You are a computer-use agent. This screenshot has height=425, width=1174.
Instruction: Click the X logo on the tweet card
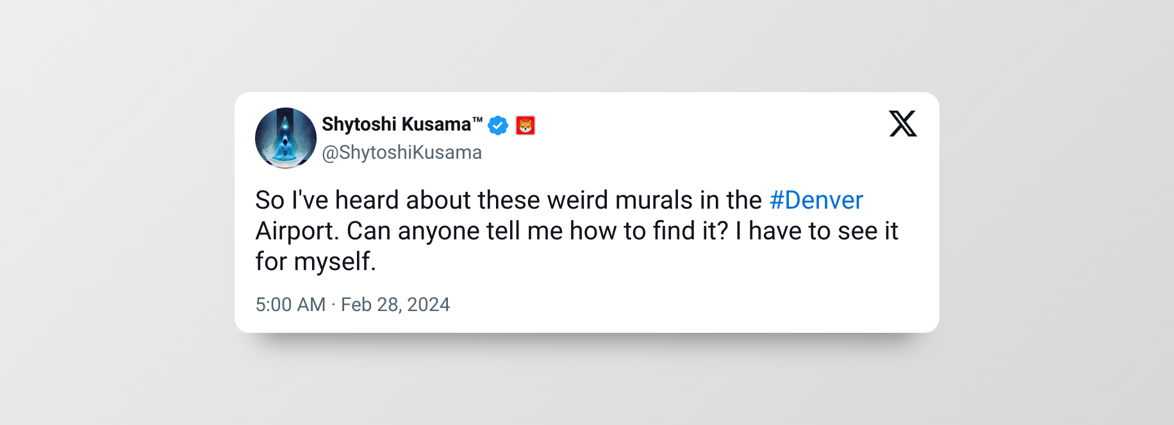[902, 124]
